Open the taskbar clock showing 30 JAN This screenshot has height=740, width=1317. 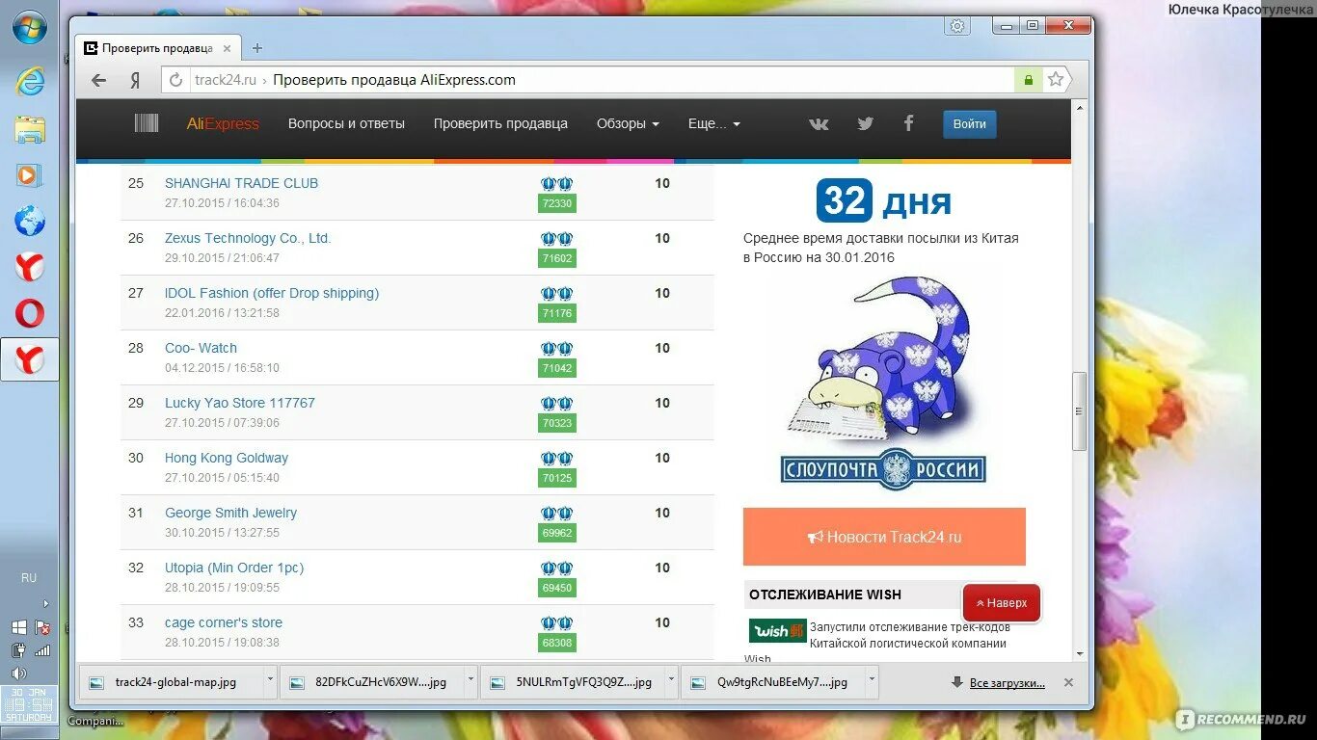click(29, 704)
